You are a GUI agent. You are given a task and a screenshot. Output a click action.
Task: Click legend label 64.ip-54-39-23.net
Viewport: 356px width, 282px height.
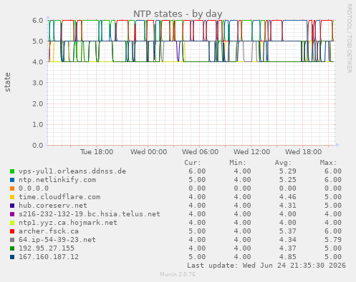pos(57,240)
